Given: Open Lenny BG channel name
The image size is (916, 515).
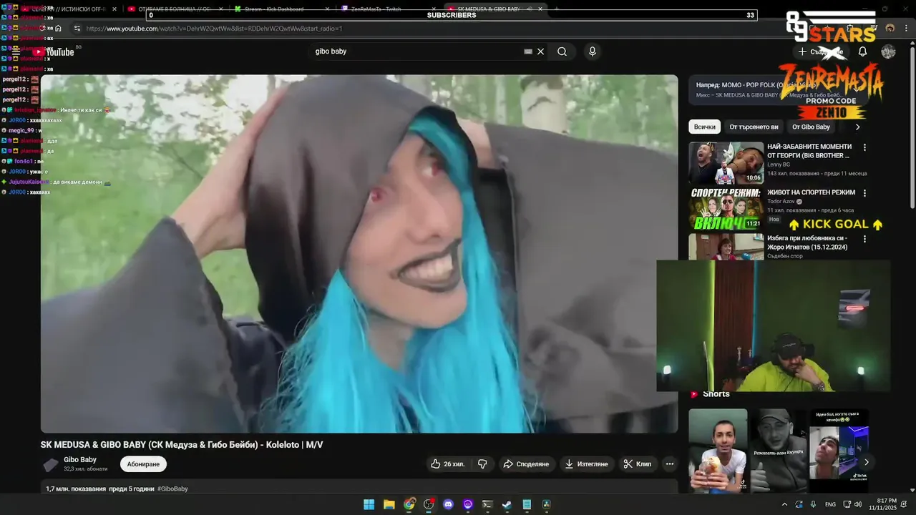Looking at the screenshot, I should click(x=779, y=165).
